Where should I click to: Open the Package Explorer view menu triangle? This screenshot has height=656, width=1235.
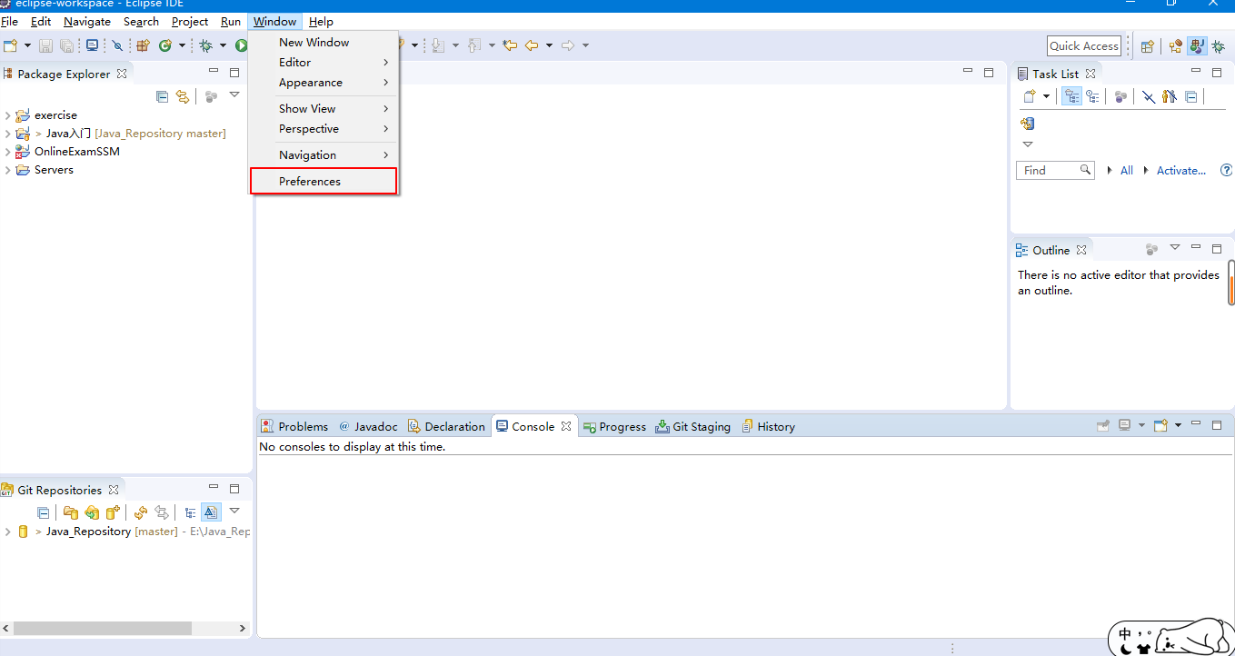click(234, 94)
